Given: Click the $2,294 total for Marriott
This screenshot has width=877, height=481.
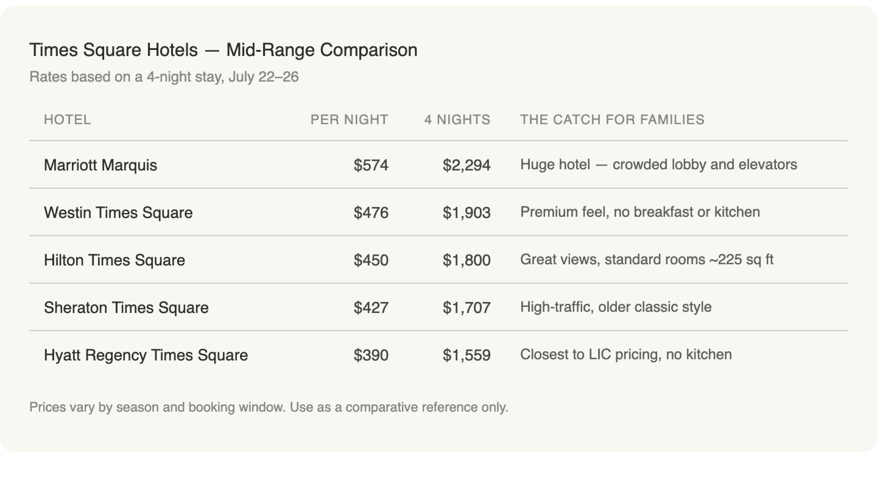Looking at the screenshot, I should point(466,165).
